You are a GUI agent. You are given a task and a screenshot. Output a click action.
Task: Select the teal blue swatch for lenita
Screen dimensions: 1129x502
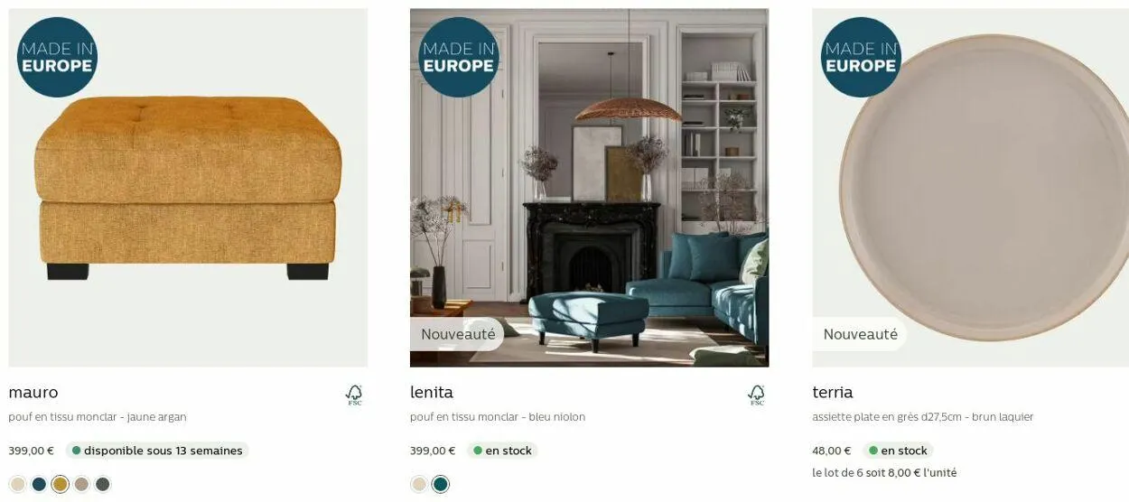(441, 484)
